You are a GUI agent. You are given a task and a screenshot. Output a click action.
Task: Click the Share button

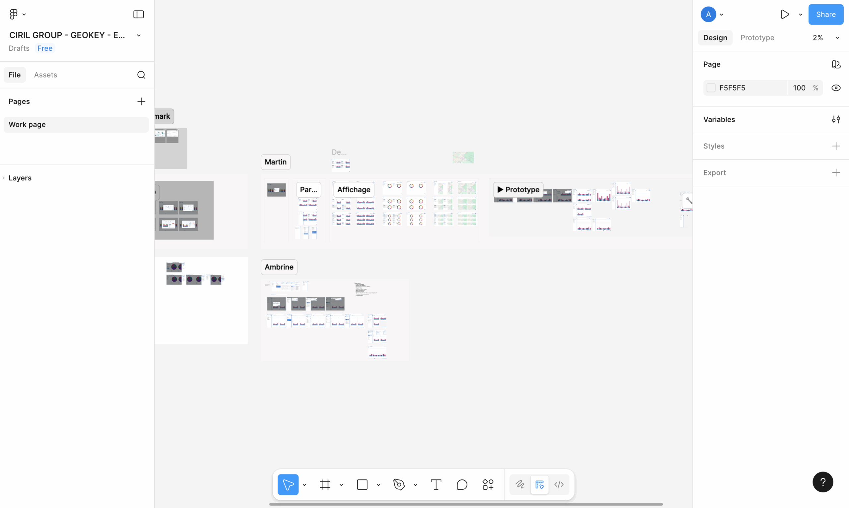click(825, 14)
